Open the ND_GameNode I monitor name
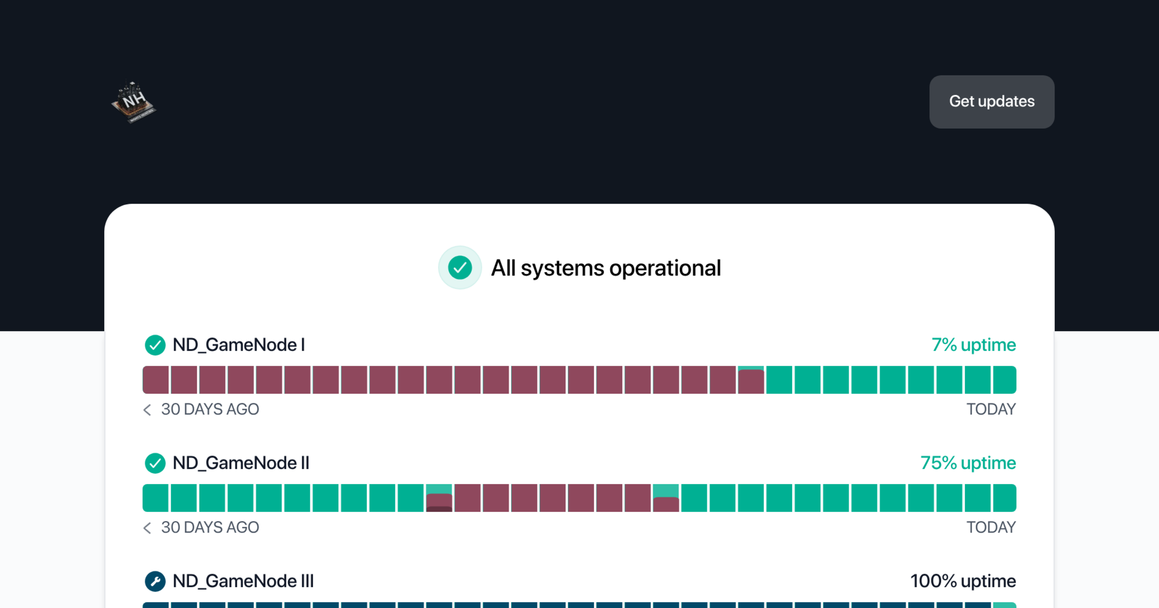This screenshot has width=1159, height=608. click(239, 345)
